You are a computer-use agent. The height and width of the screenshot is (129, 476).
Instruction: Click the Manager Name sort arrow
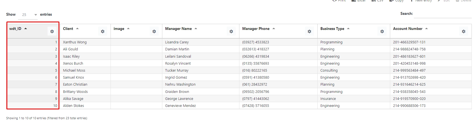coord(196,29)
